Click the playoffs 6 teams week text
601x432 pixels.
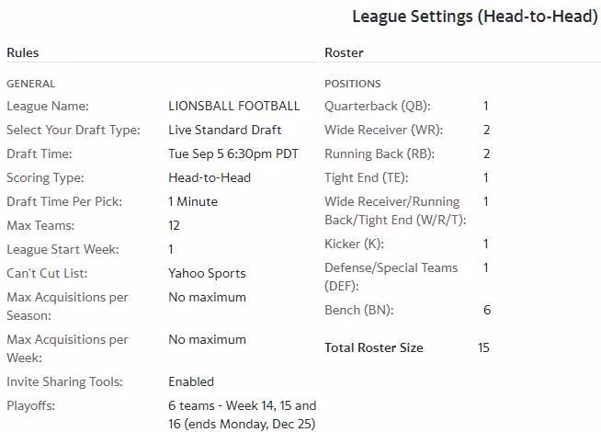click(243, 415)
